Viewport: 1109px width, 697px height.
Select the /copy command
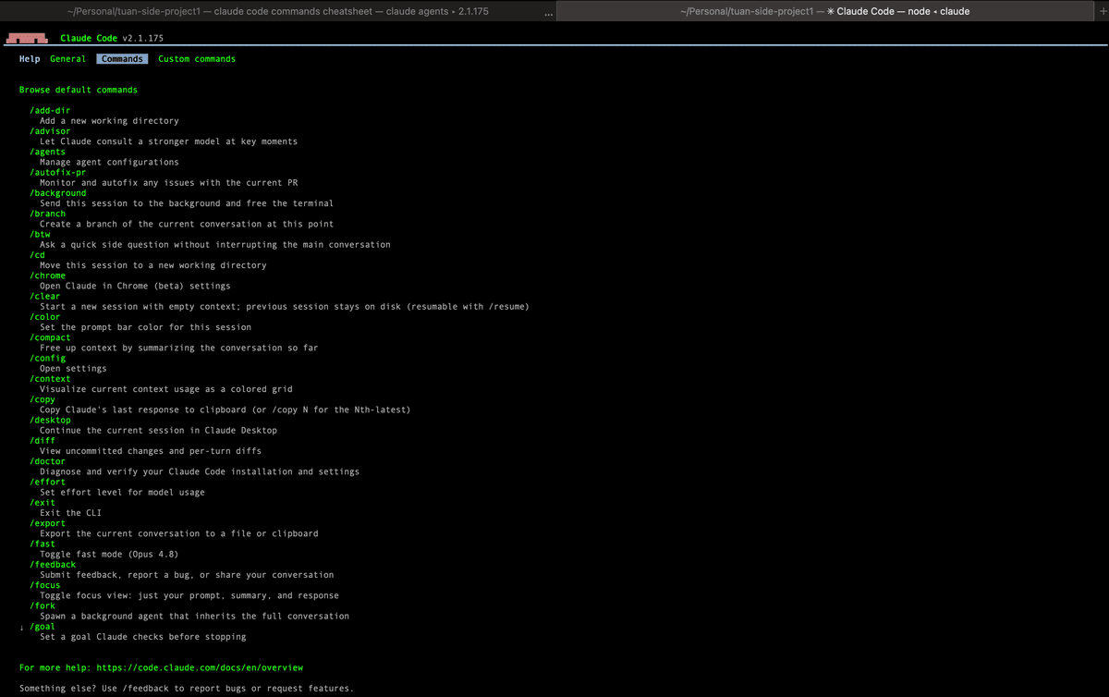(x=43, y=399)
